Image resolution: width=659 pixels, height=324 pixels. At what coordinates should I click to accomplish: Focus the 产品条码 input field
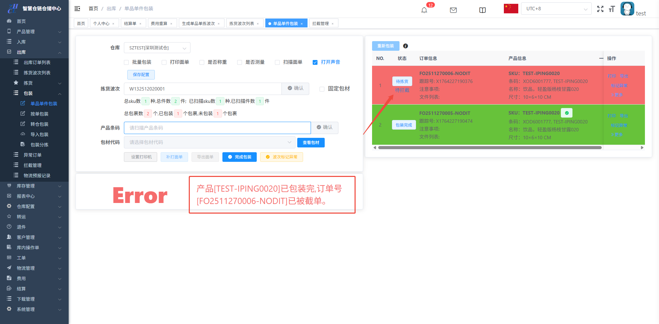click(x=217, y=128)
